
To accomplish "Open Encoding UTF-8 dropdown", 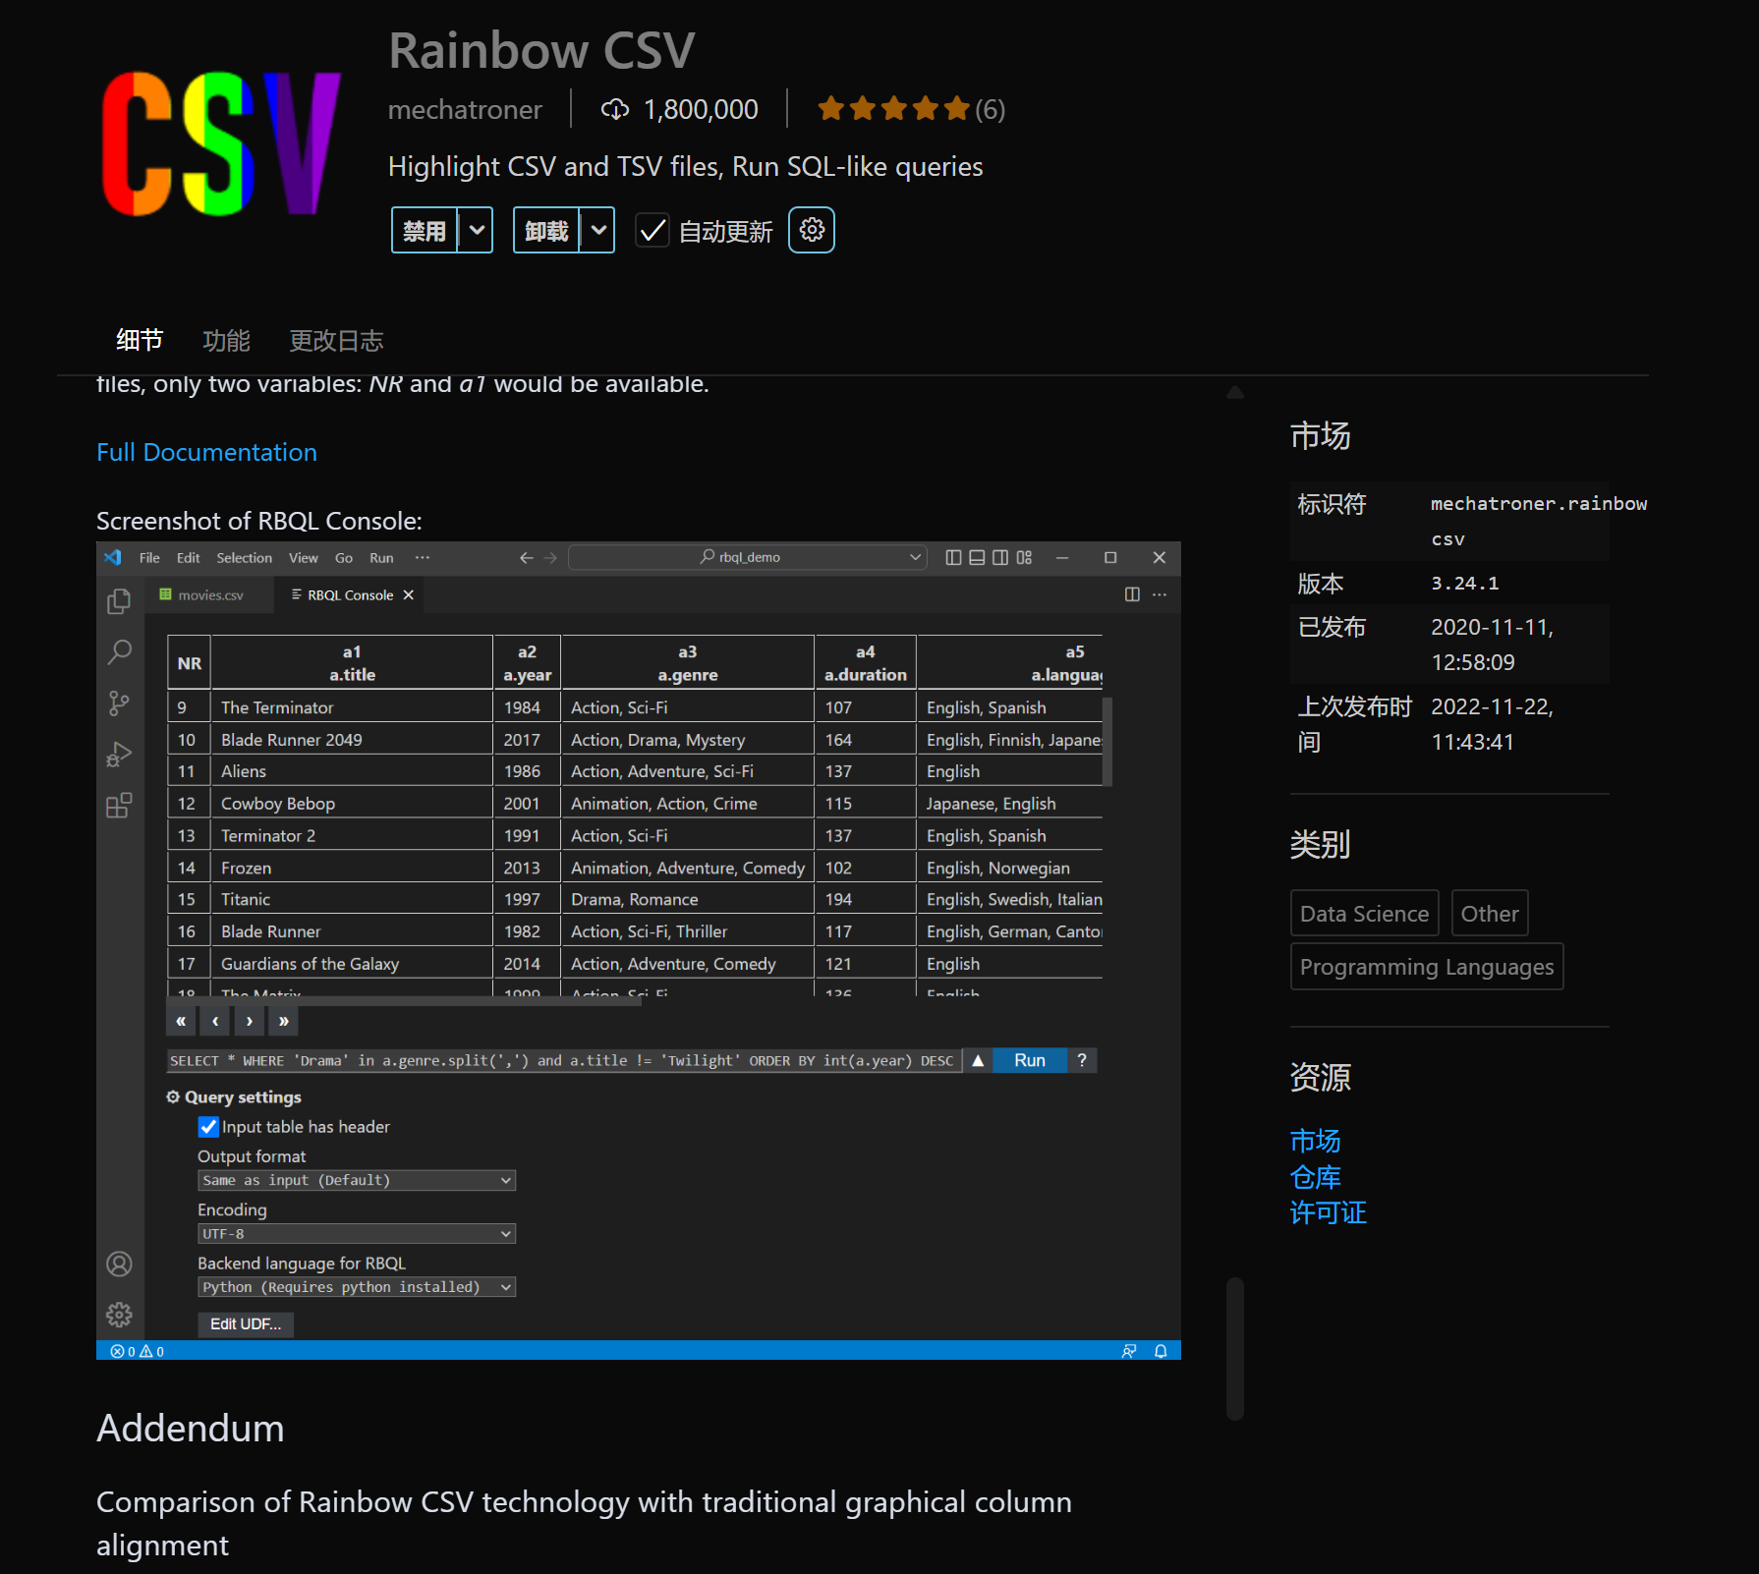I will [x=357, y=1234].
